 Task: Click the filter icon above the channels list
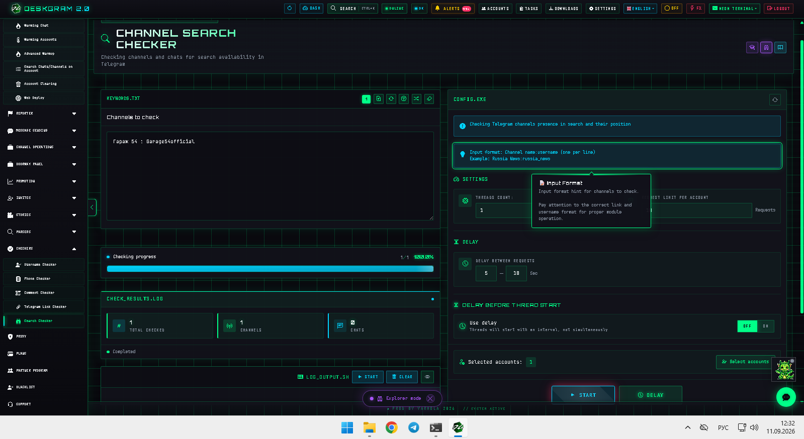404,99
